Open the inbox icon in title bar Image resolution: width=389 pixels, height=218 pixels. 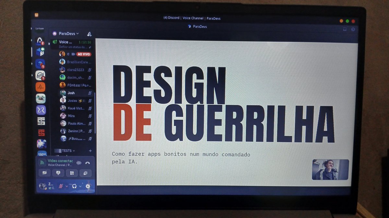(x=345, y=29)
